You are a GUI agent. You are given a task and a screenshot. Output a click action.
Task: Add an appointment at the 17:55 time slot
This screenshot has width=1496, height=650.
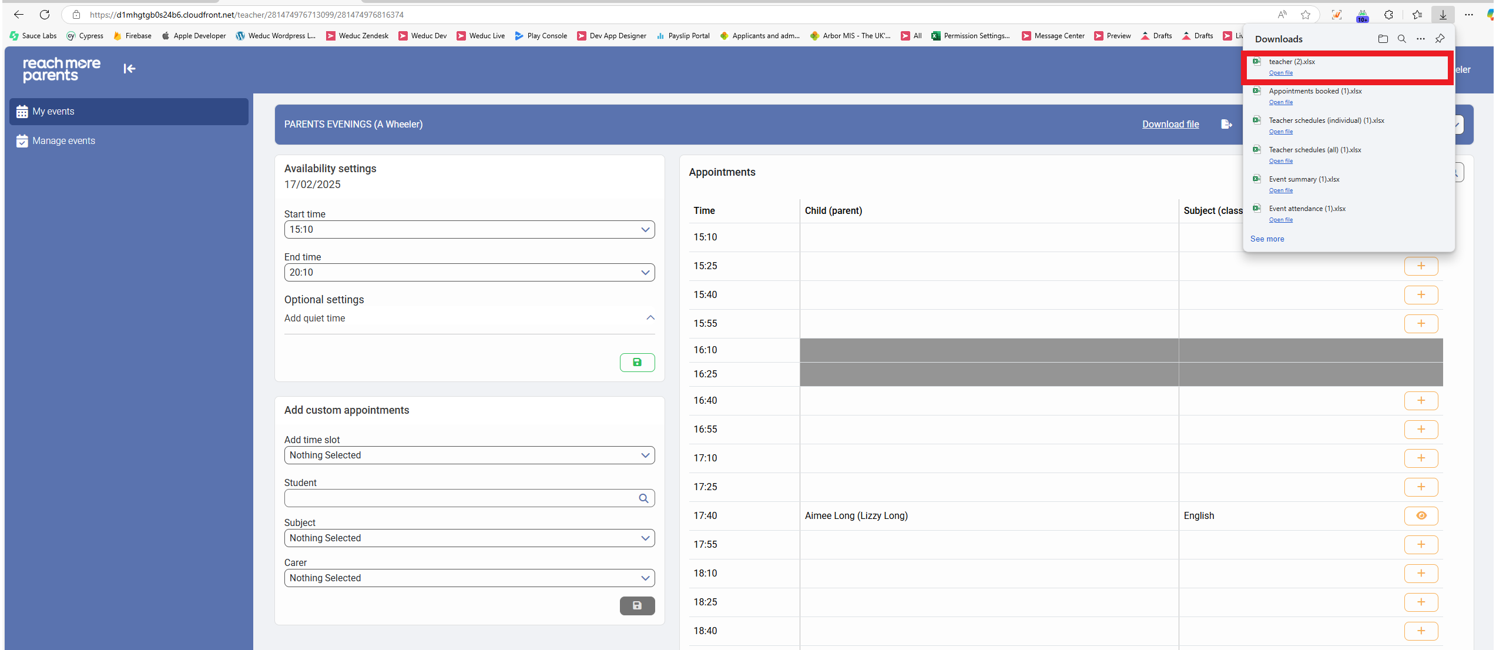(x=1421, y=544)
